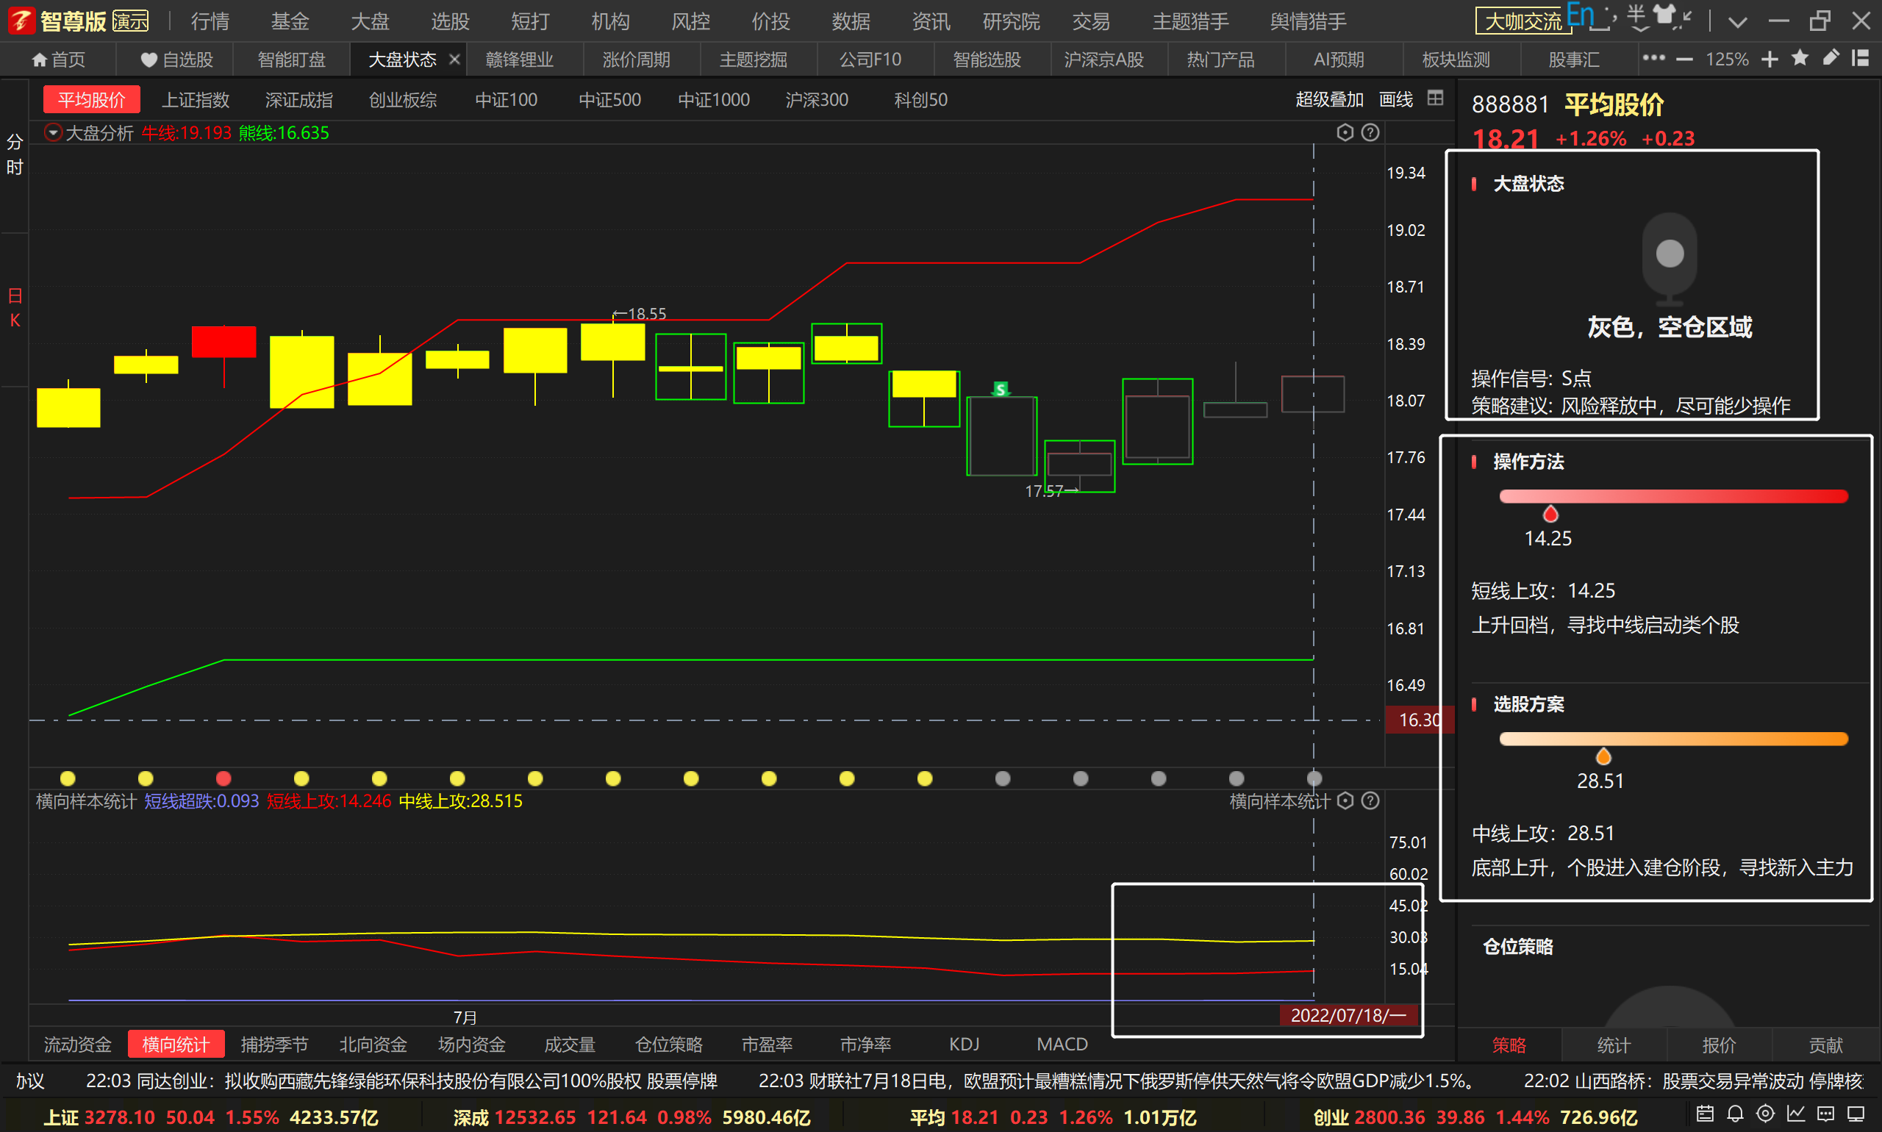Open more tabs via three-dots icon
The image size is (1882, 1132).
pyautogui.click(x=1653, y=58)
